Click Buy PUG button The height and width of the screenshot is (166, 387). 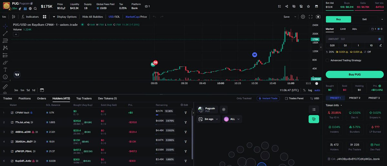[355, 74]
